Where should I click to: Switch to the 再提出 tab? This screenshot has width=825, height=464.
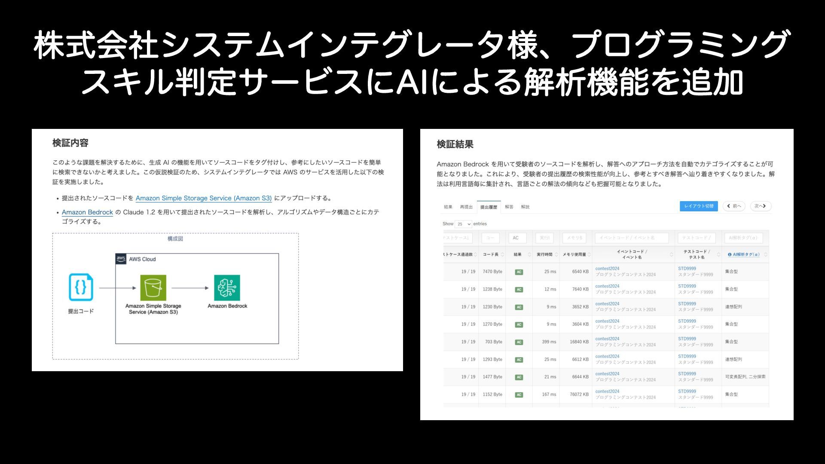466,207
